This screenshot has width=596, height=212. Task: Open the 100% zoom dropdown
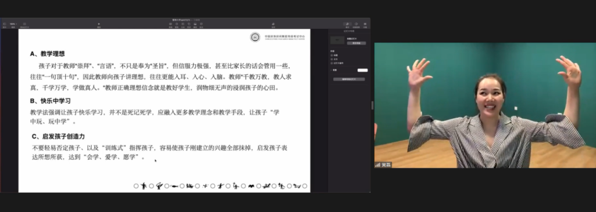[x=13, y=24]
